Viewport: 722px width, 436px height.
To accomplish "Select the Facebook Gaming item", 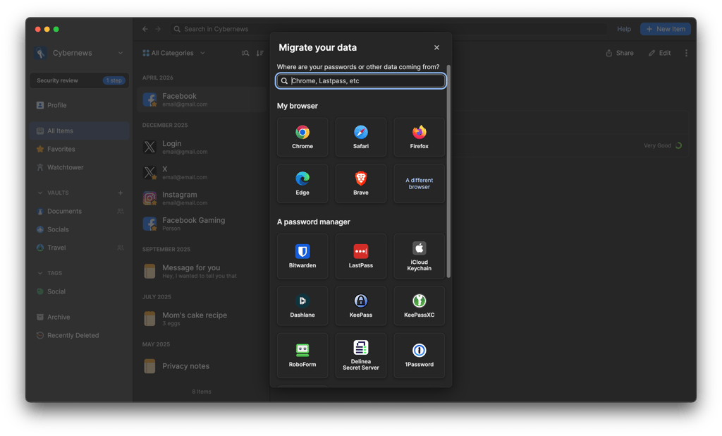I will coord(202,224).
